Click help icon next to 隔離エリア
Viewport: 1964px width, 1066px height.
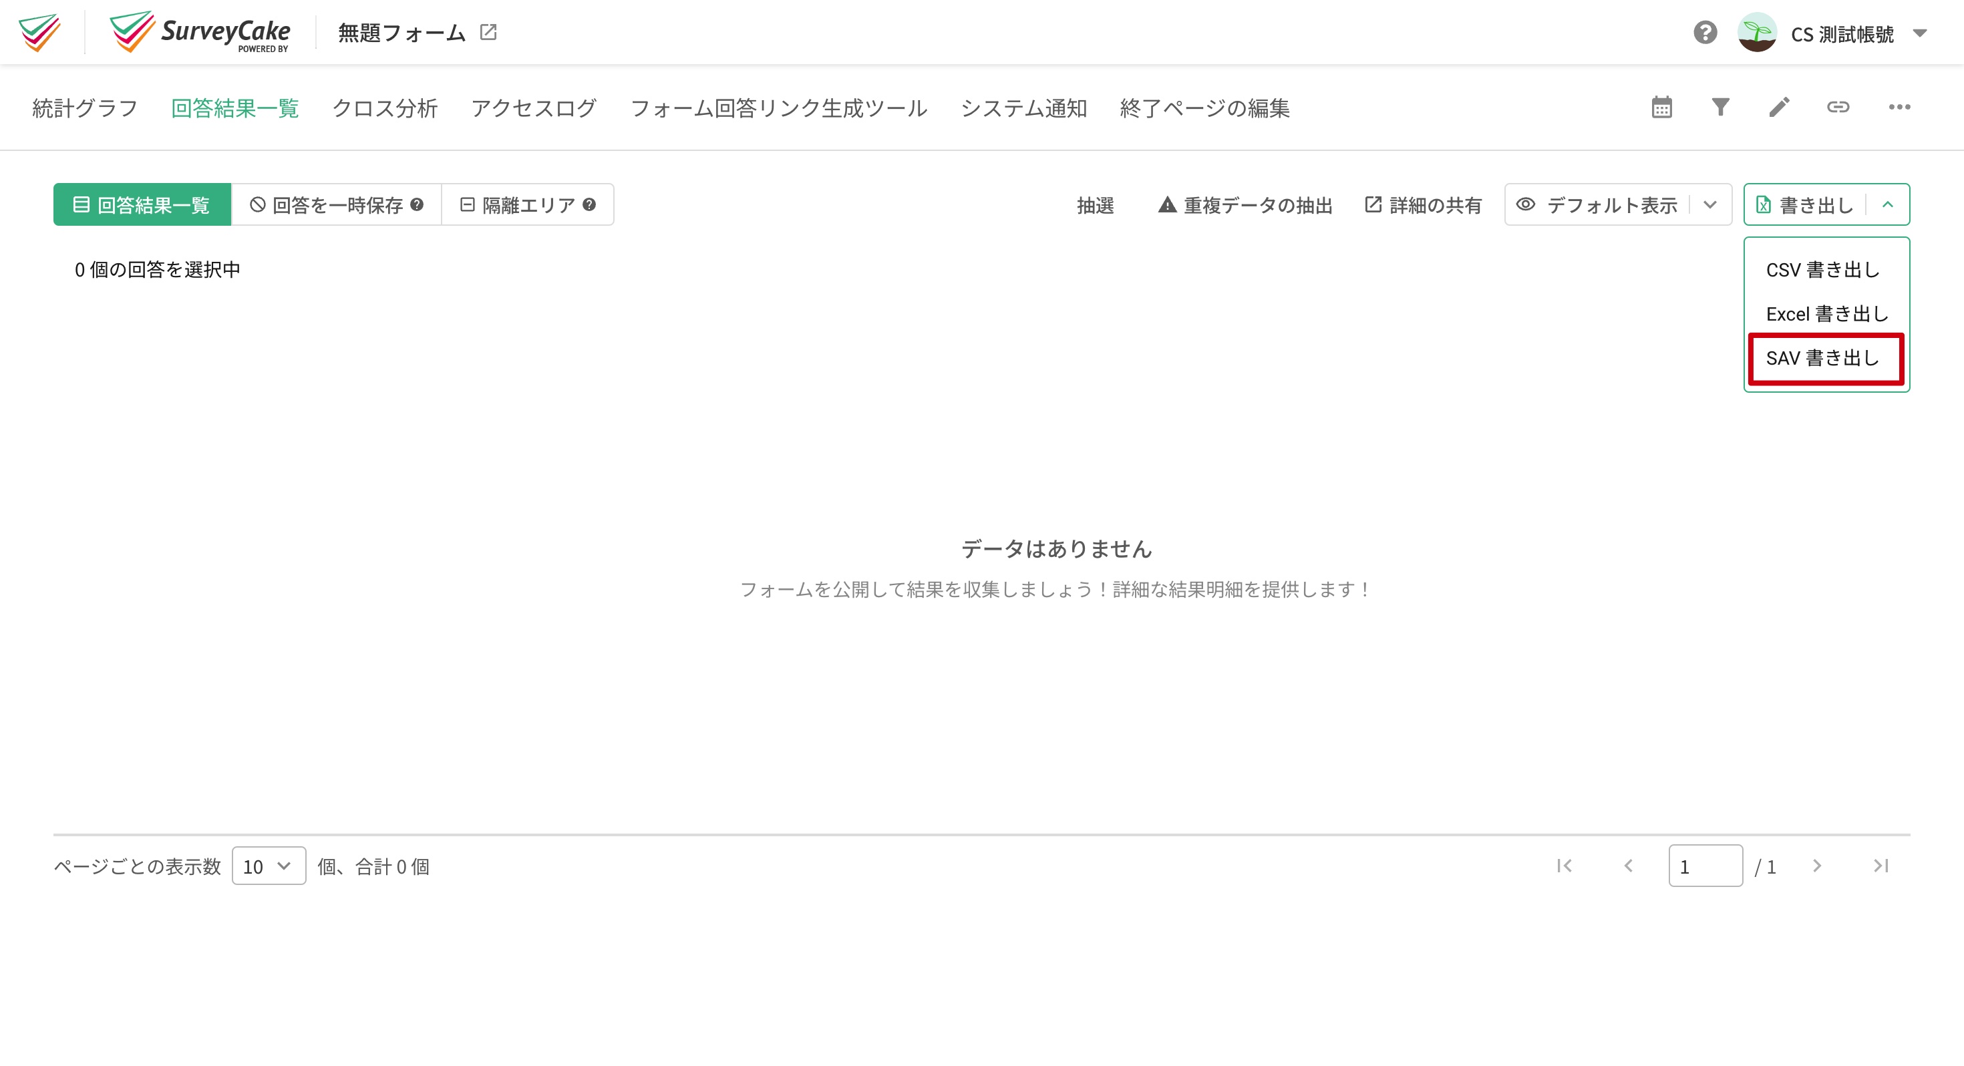coord(589,204)
